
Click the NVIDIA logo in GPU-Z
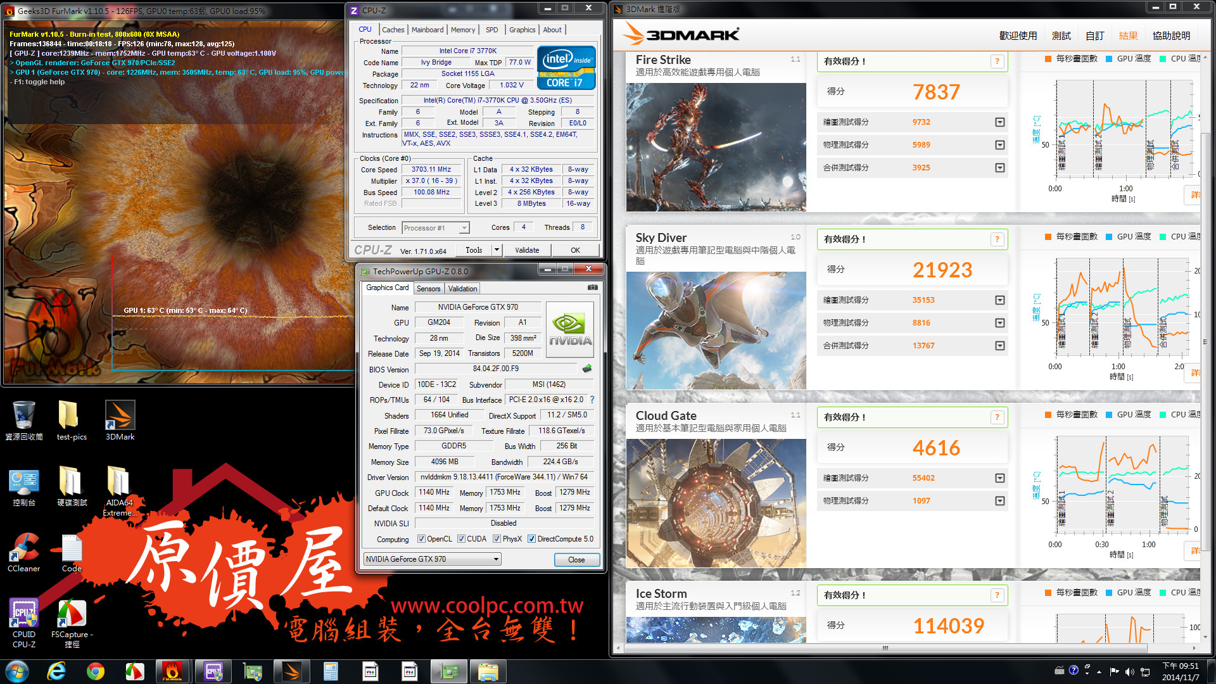tap(570, 331)
